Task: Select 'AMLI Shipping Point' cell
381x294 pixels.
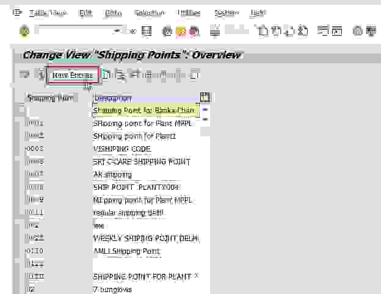Action: tap(147, 251)
